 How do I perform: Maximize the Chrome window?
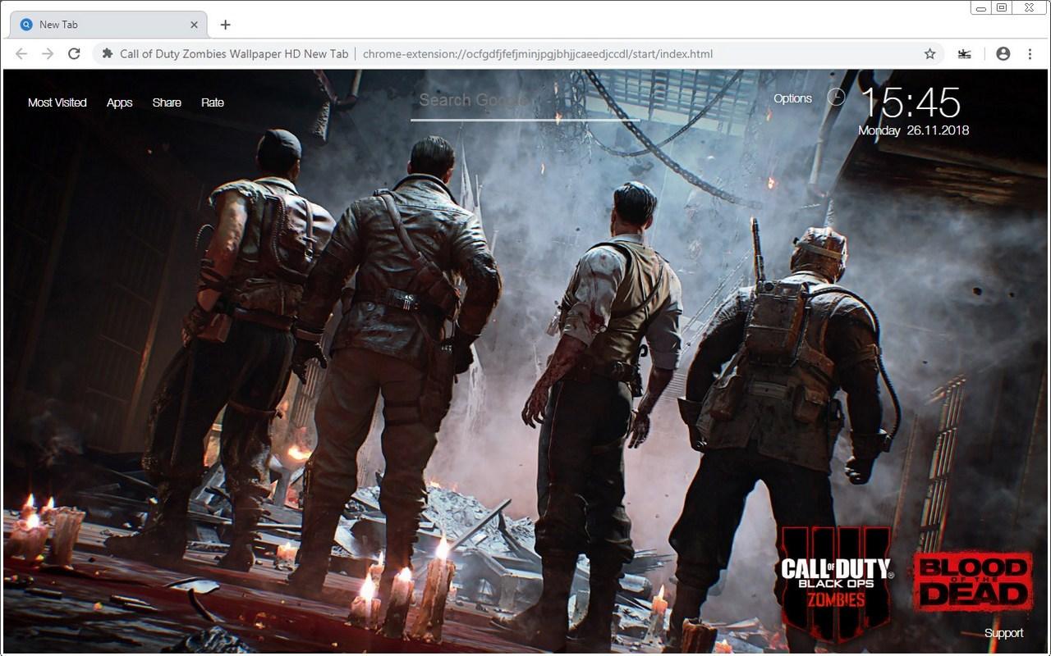(1002, 7)
